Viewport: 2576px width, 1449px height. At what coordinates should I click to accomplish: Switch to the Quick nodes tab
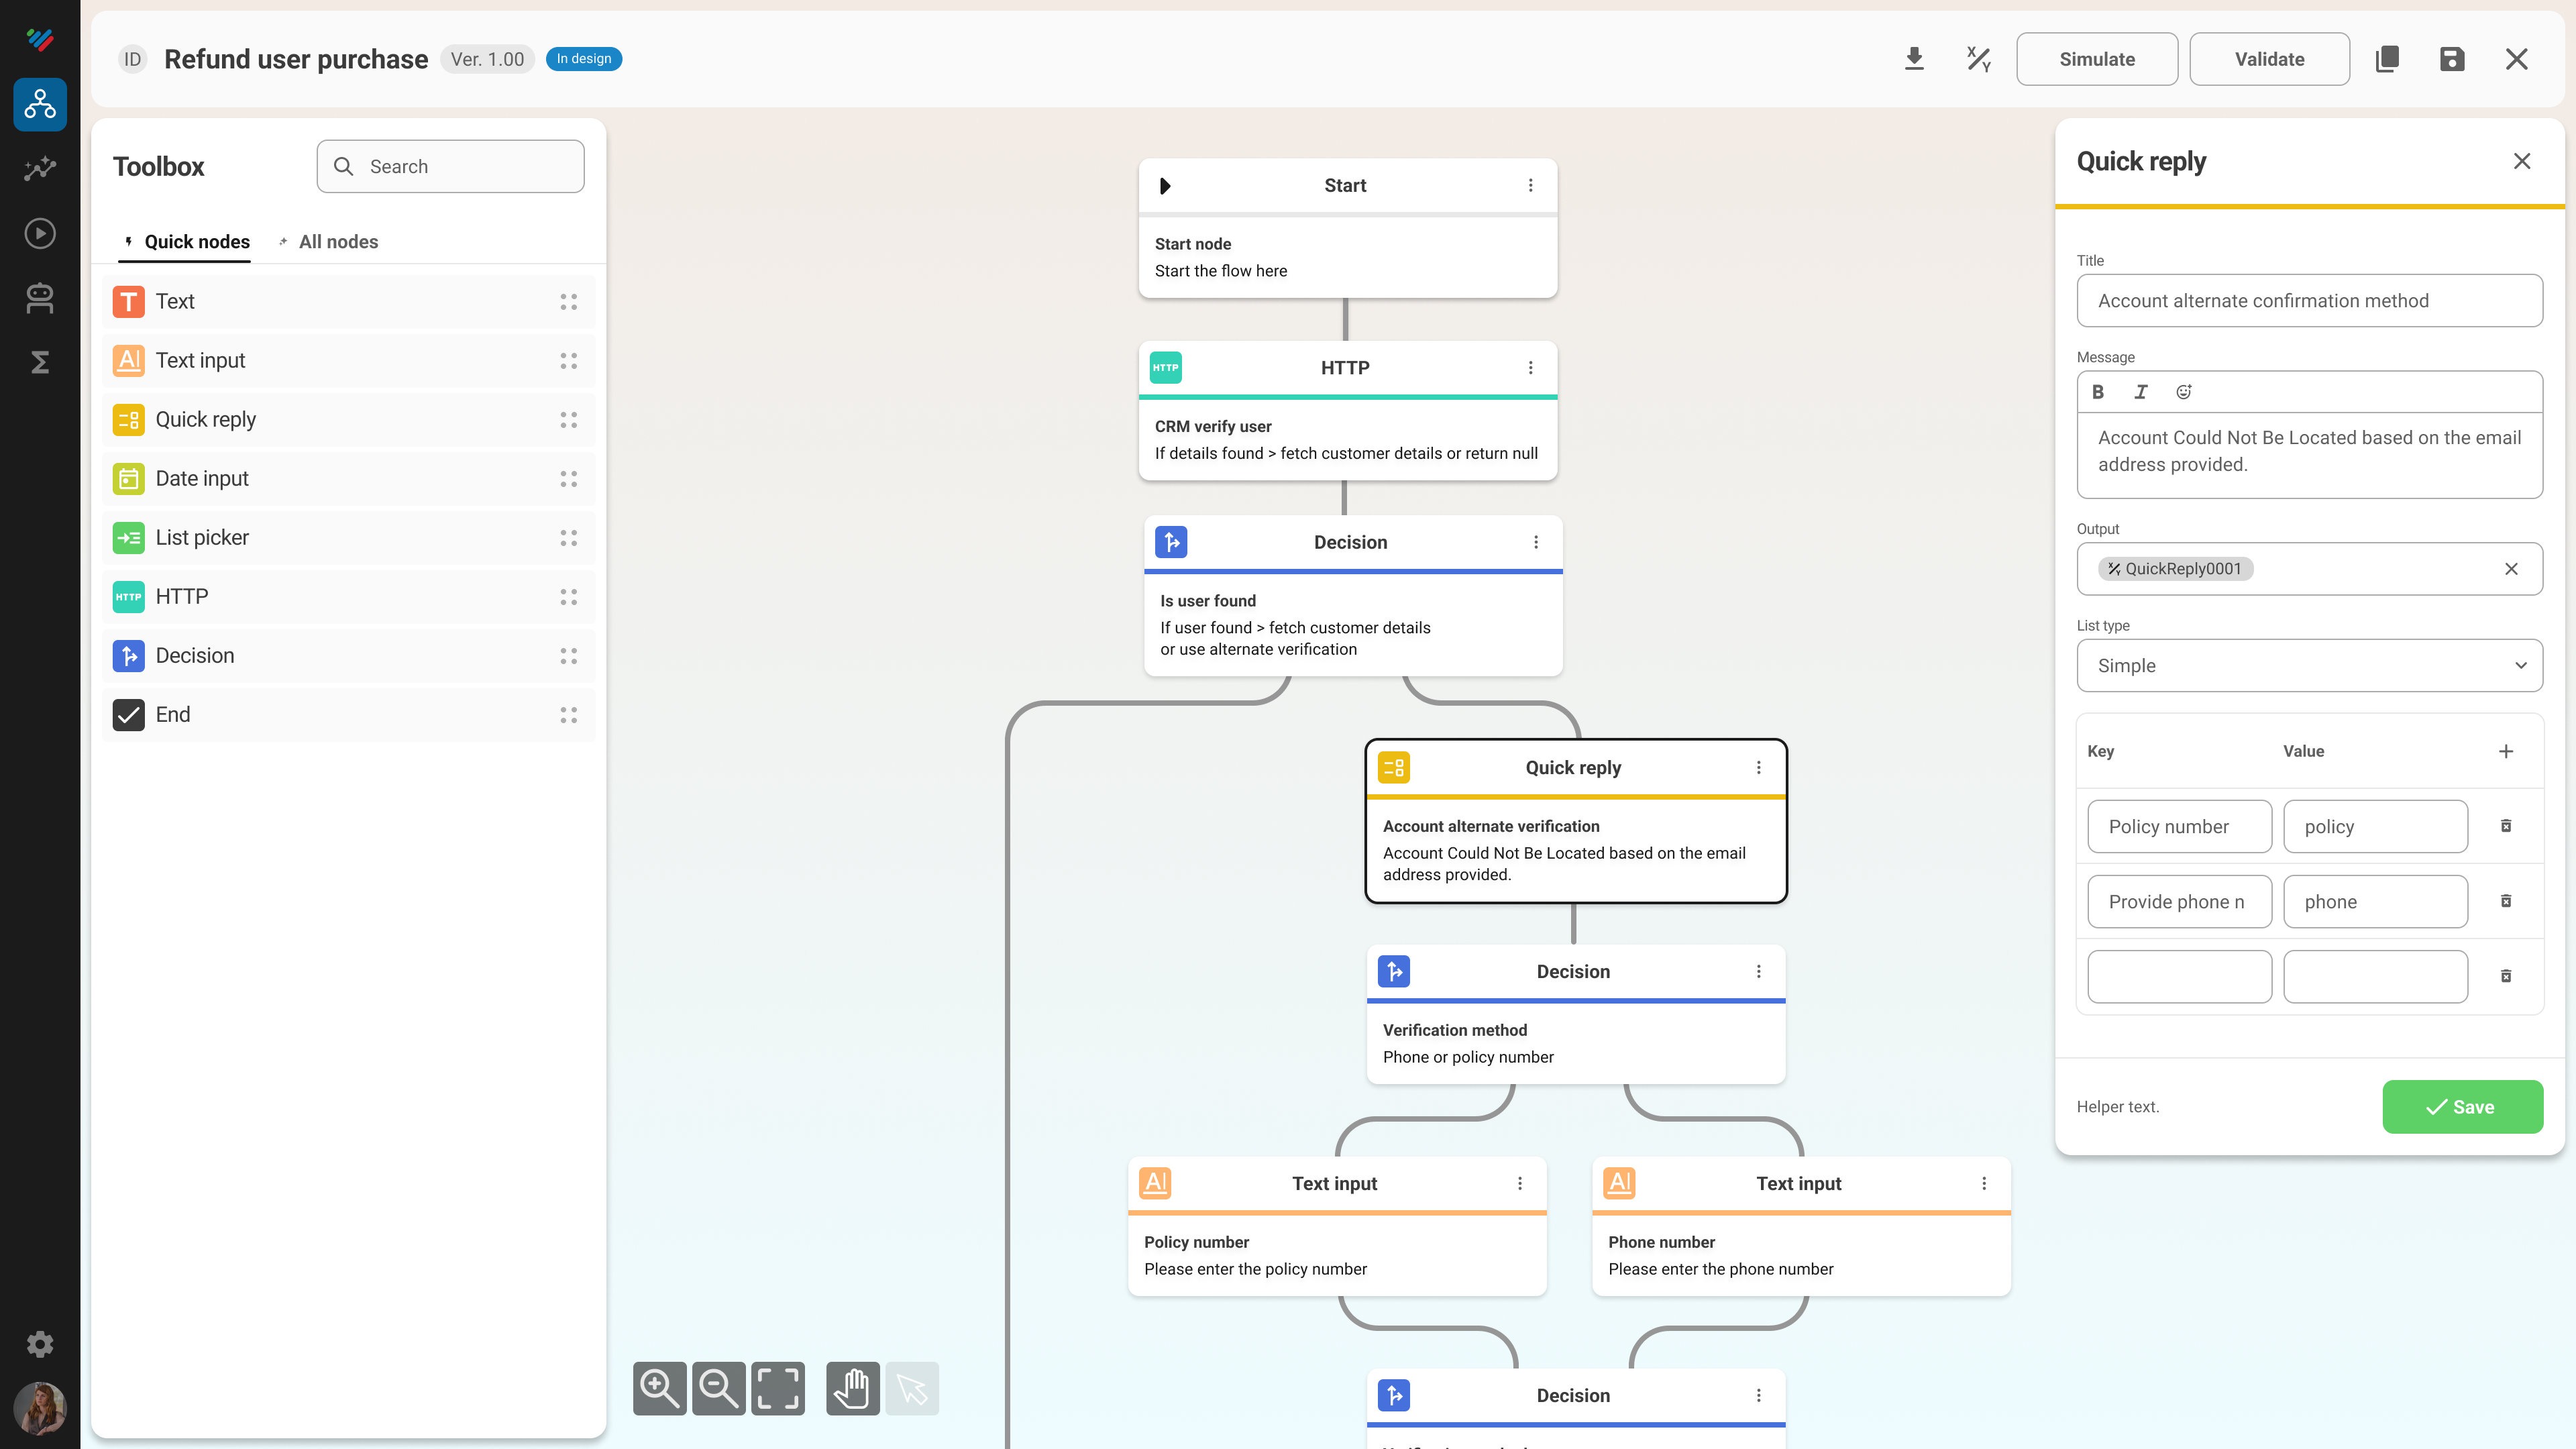(185, 242)
